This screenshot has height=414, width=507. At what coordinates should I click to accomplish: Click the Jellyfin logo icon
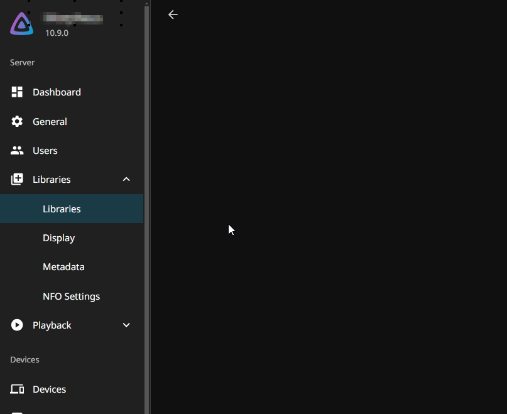tap(21, 24)
